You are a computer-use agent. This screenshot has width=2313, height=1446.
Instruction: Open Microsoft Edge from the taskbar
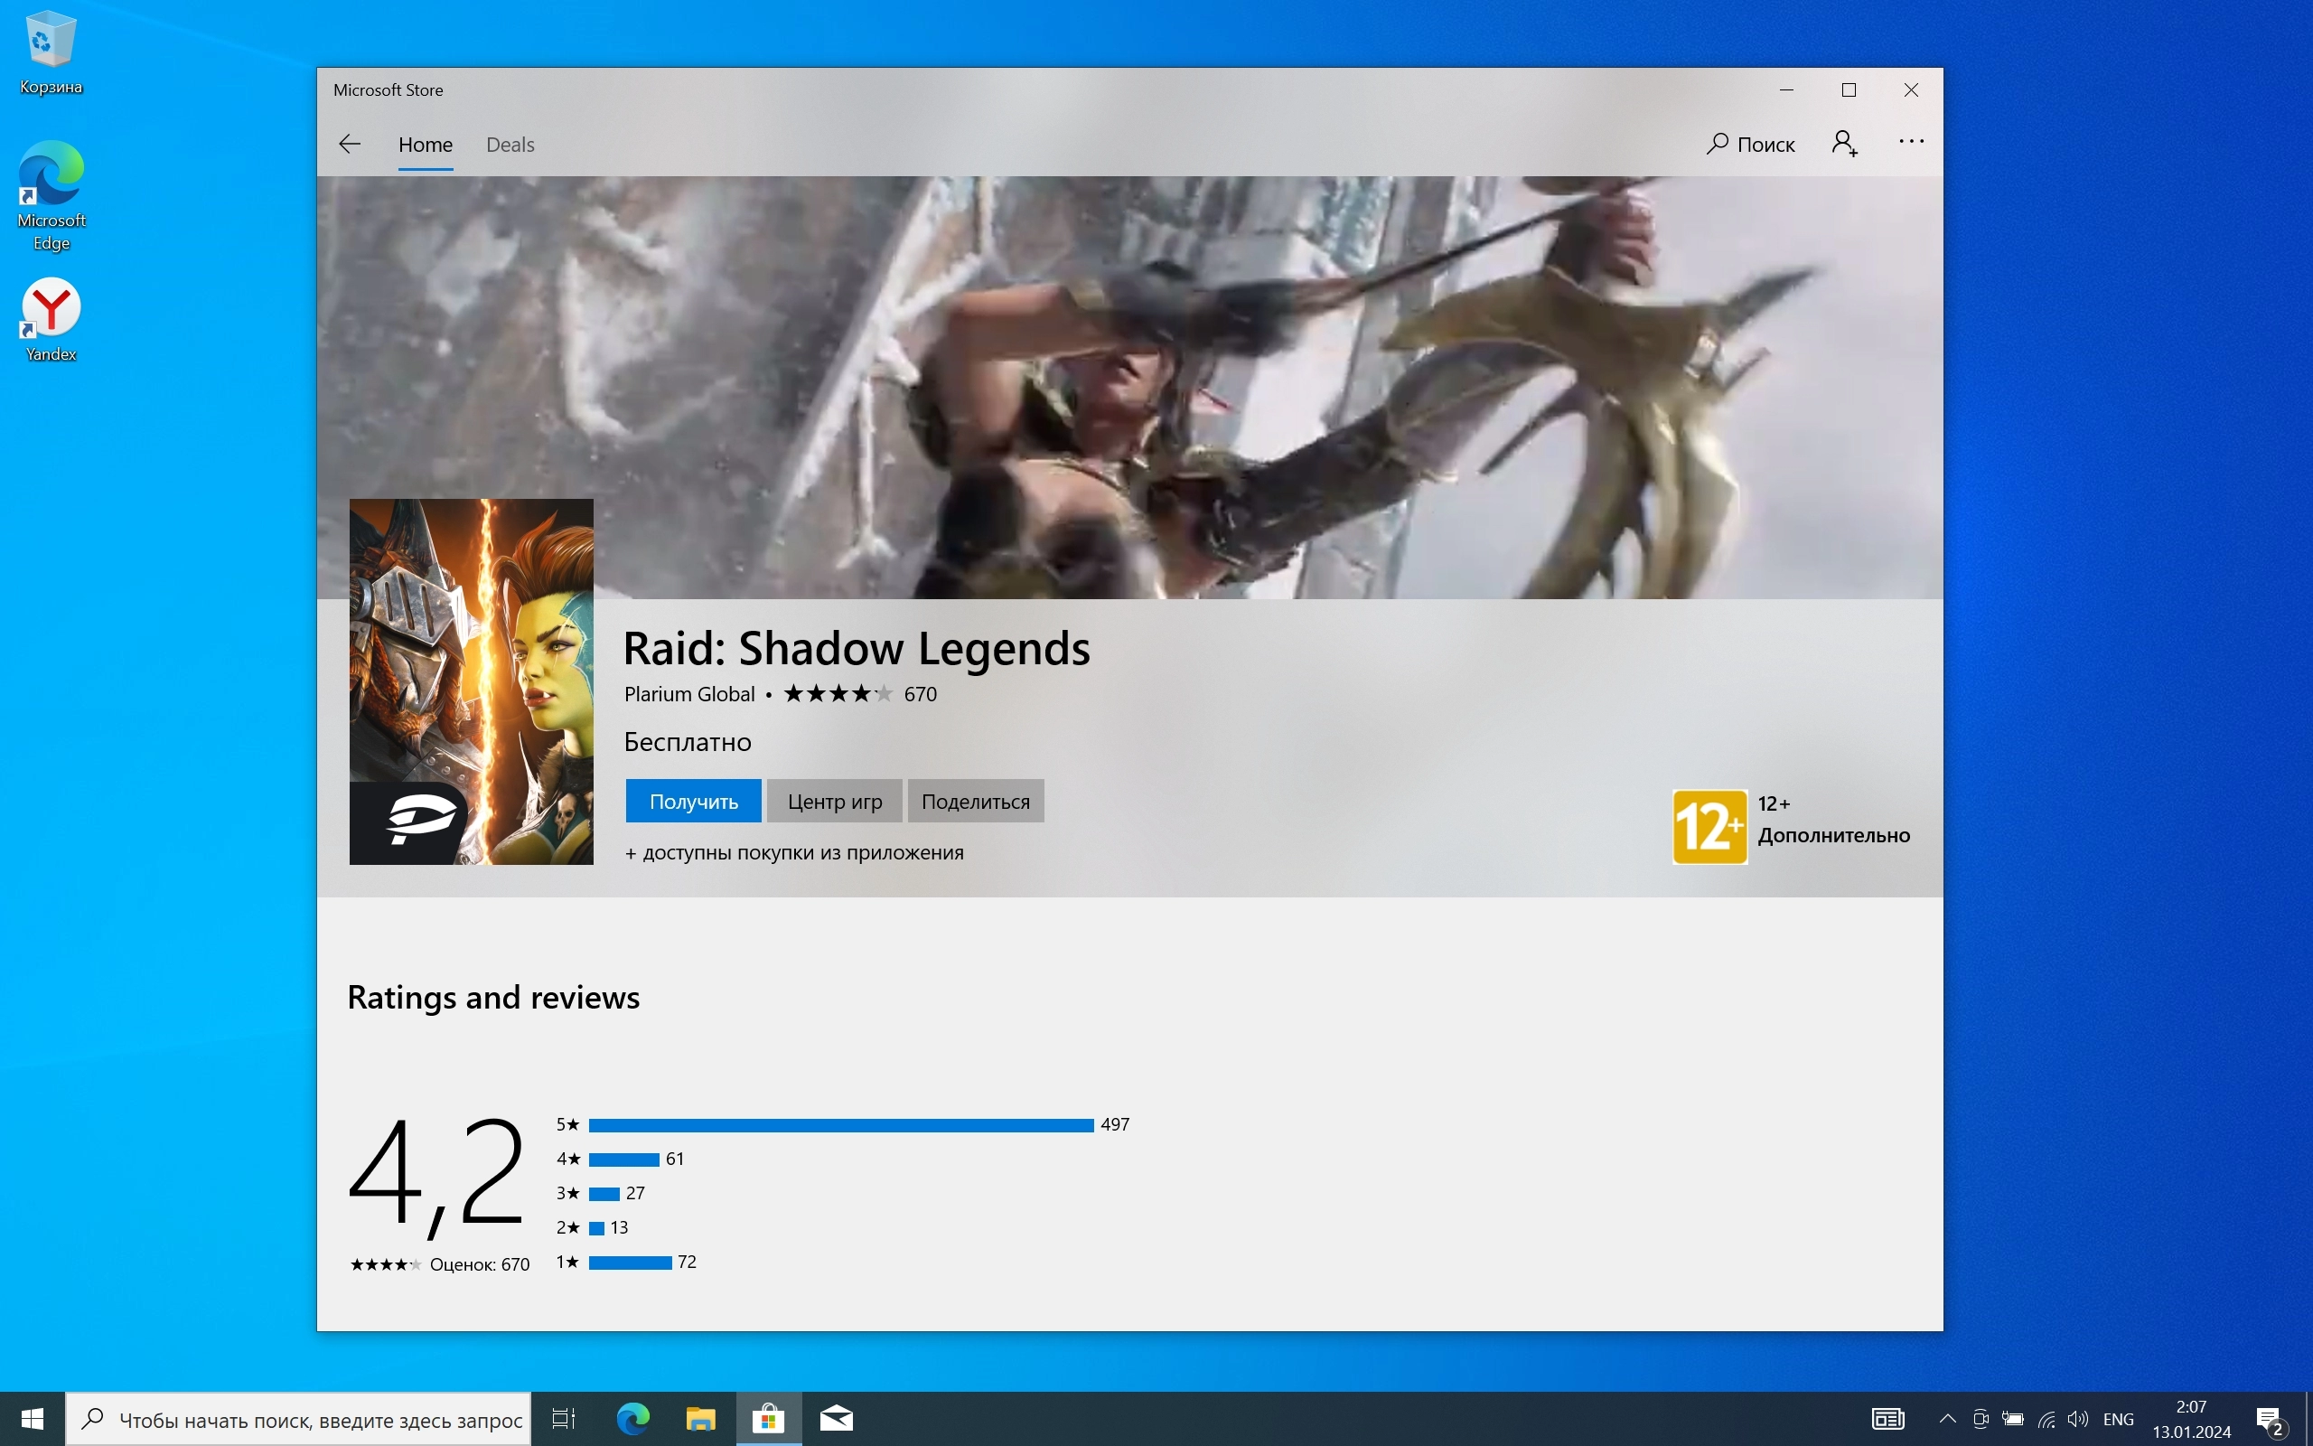[x=632, y=1418]
